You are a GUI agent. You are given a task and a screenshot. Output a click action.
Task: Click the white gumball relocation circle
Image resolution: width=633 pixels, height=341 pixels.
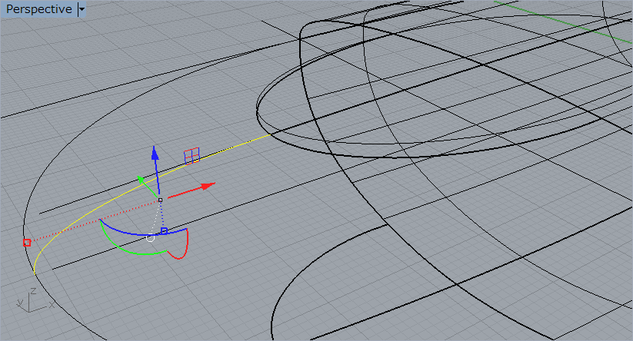click(x=150, y=238)
